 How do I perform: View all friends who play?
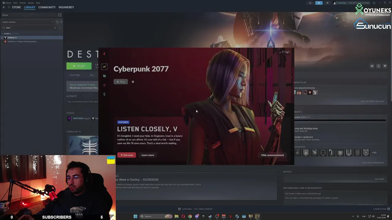[372, 101]
